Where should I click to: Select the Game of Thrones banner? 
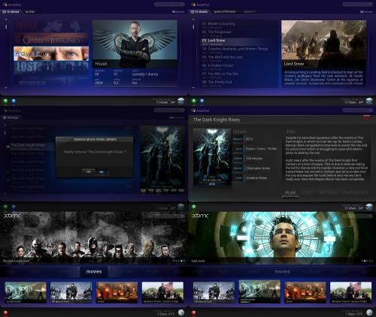pos(51,40)
